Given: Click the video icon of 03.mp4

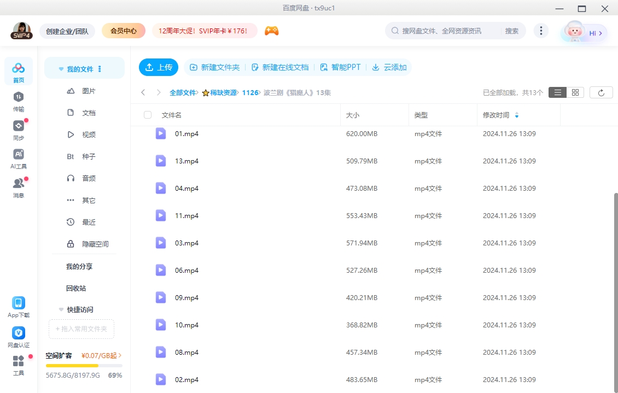Looking at the screenshot, I should (160, 243).
